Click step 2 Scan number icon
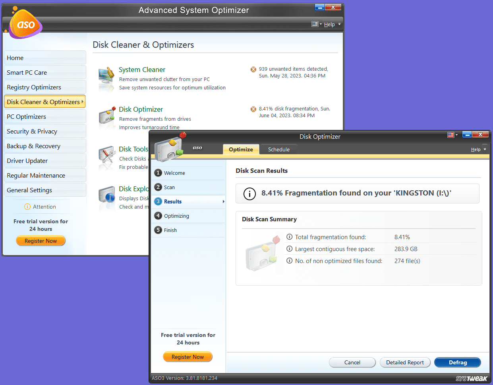Screen dimensions: 493x385 (x=158, y=187)
